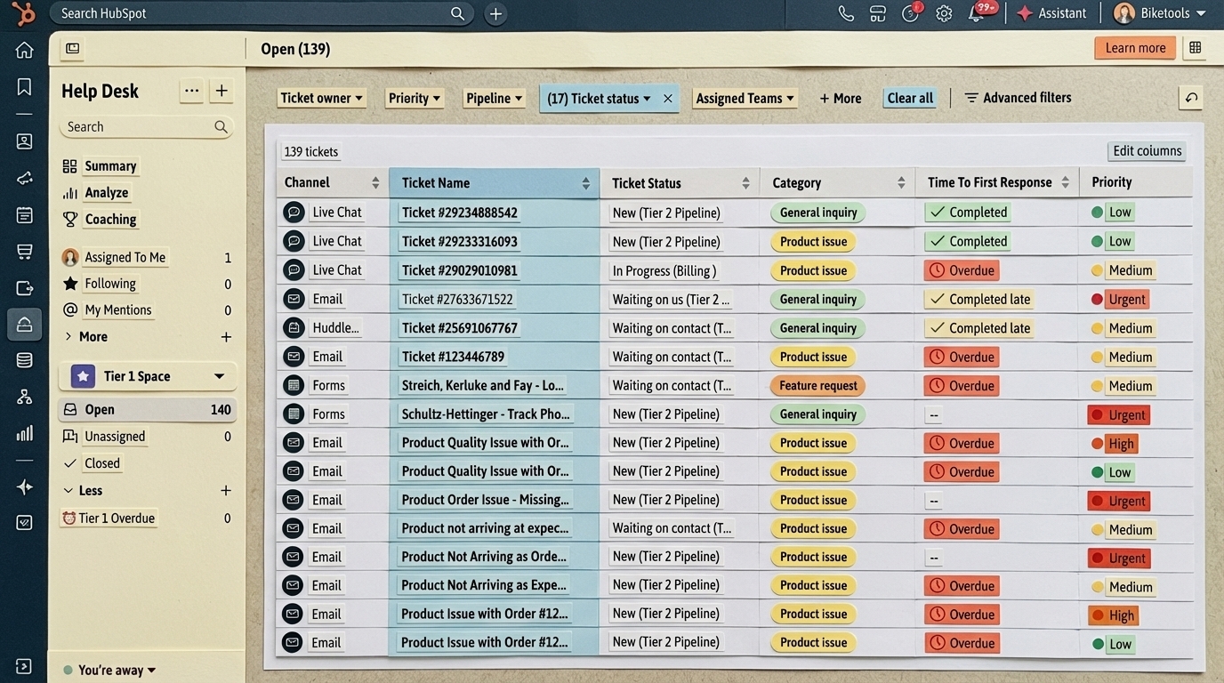
Task: Select the workflows icon in the left sidebar
Action: pos(24,395)
